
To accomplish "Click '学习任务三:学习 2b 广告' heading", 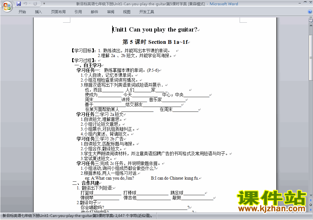I will [100, 139].
